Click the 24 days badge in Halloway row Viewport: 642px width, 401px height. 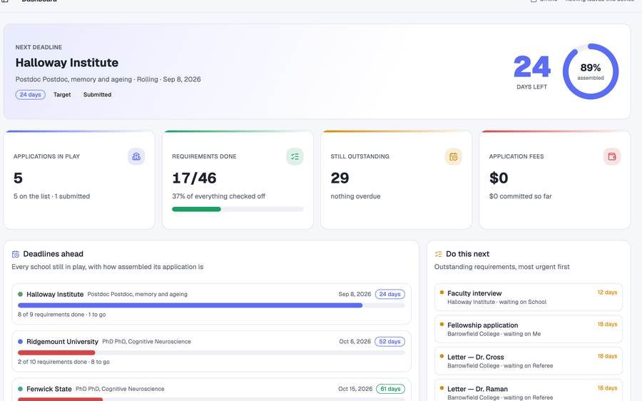coord(389,294)
